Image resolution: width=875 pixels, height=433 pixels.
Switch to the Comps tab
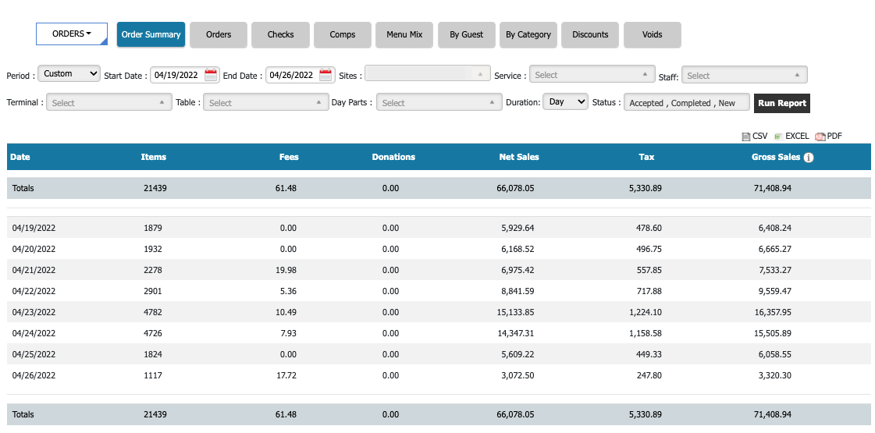343,34
